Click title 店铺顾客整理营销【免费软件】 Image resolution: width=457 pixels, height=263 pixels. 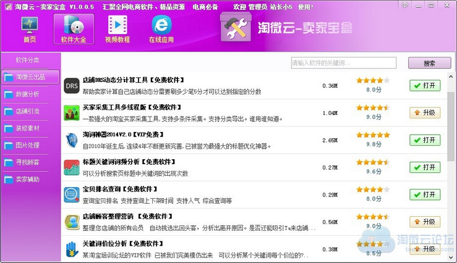point(127,217)
